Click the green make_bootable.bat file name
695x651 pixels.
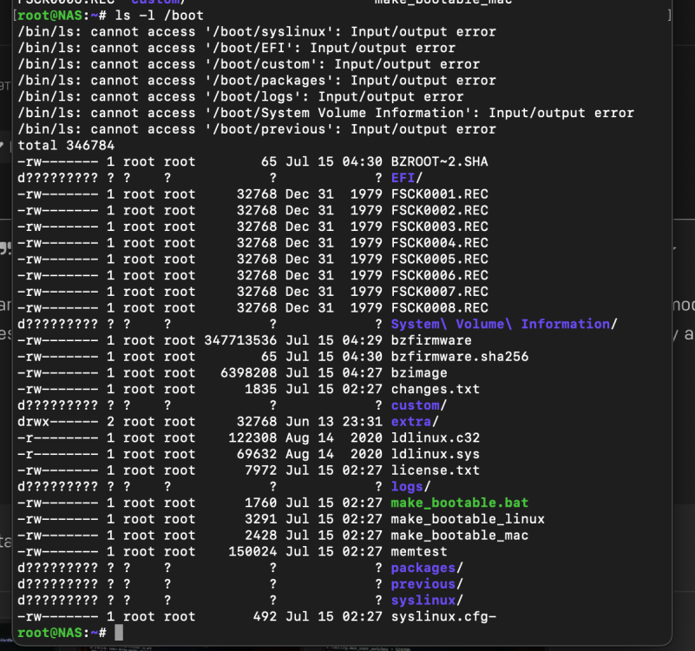pos(460,503)
